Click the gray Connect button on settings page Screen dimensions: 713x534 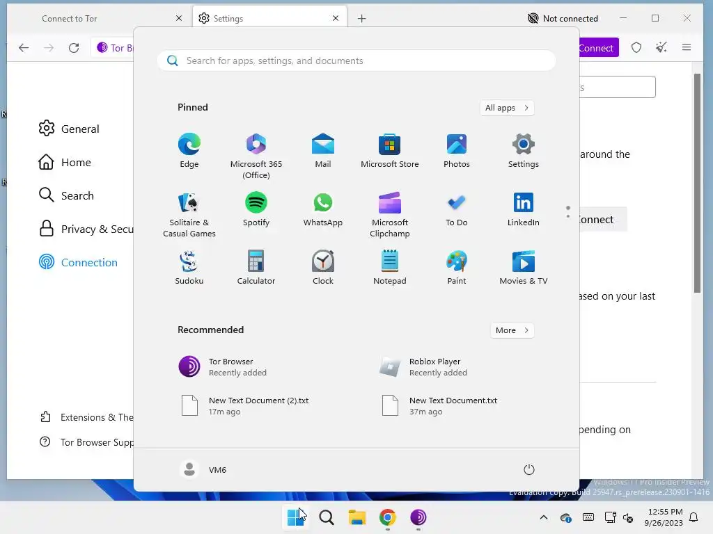point(603,219)
